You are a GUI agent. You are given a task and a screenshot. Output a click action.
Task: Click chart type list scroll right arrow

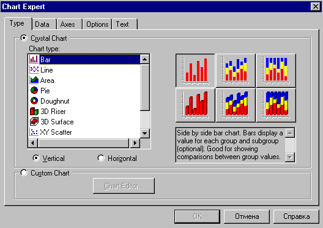(x=135, y=143)
